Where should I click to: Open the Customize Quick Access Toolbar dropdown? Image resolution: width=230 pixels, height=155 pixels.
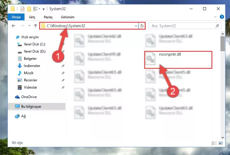(43, 9)
